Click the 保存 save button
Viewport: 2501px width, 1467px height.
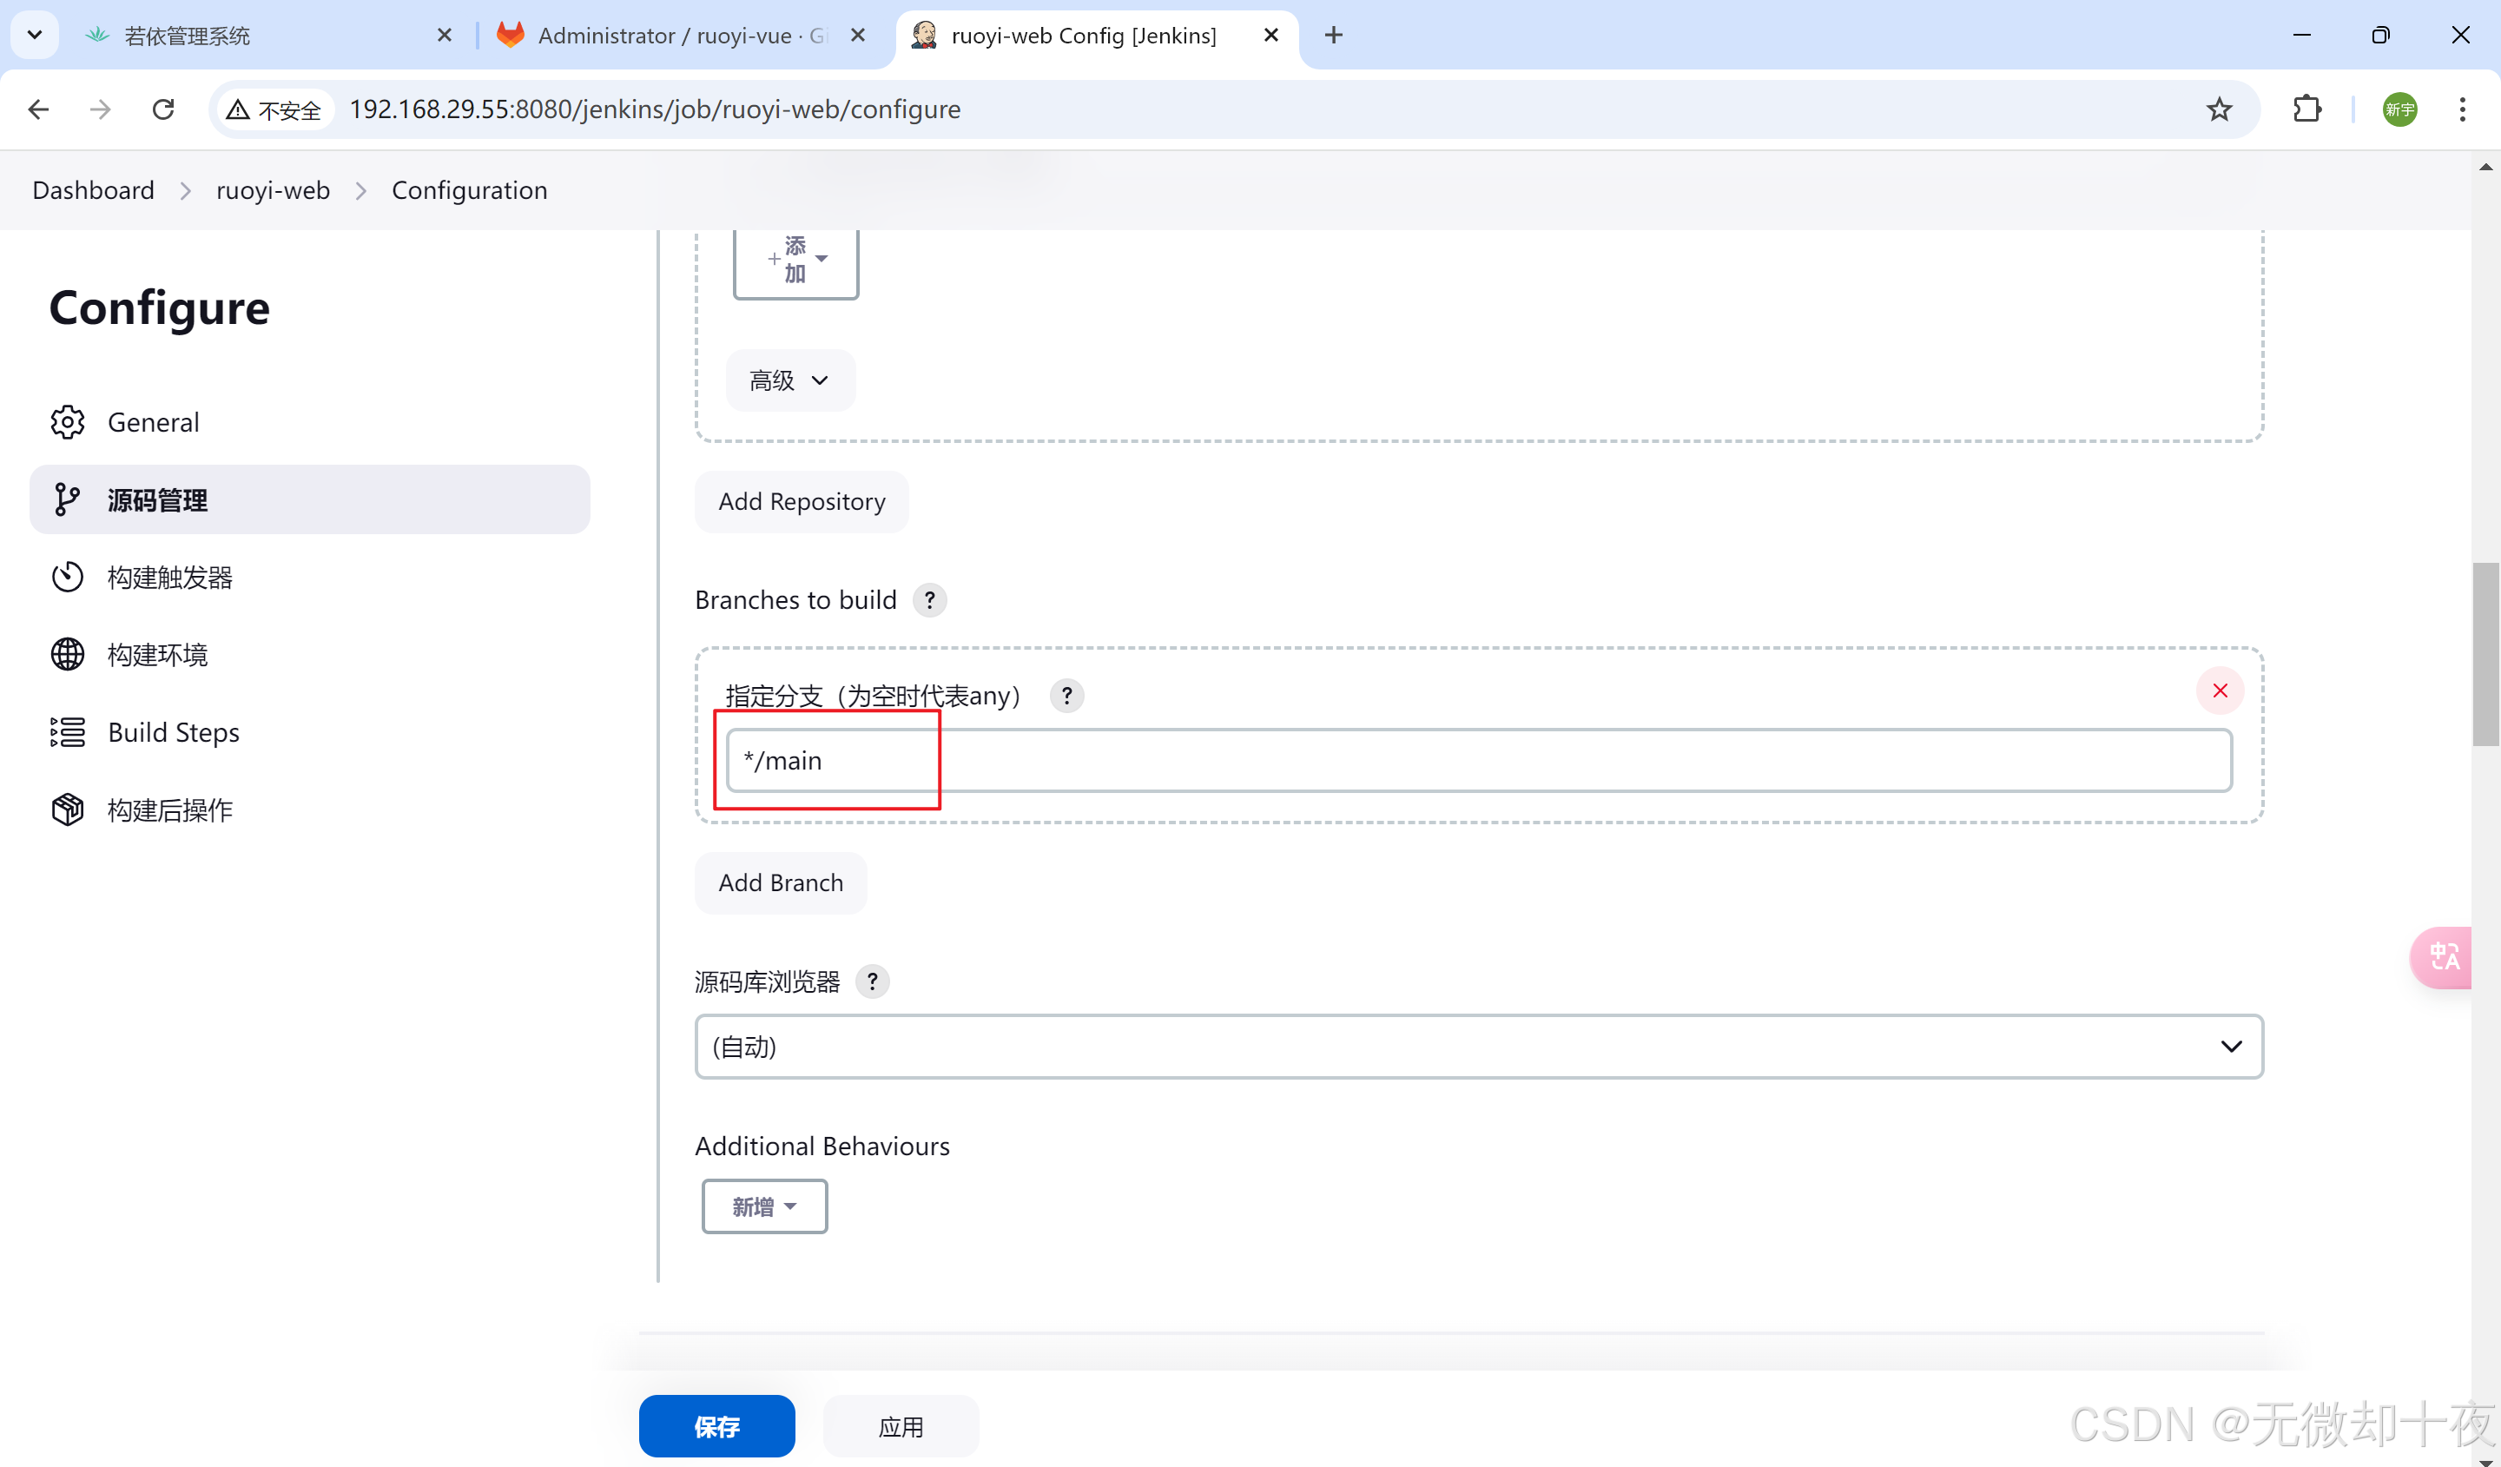point(716,1426)
